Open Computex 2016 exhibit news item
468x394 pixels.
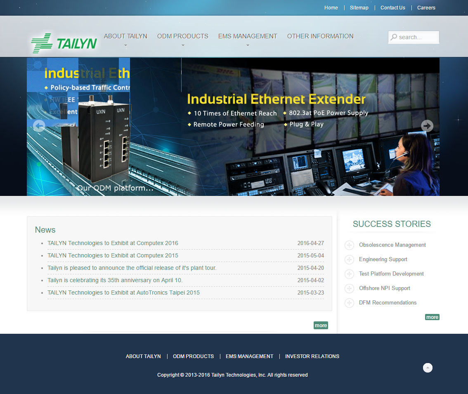(113, 243)
